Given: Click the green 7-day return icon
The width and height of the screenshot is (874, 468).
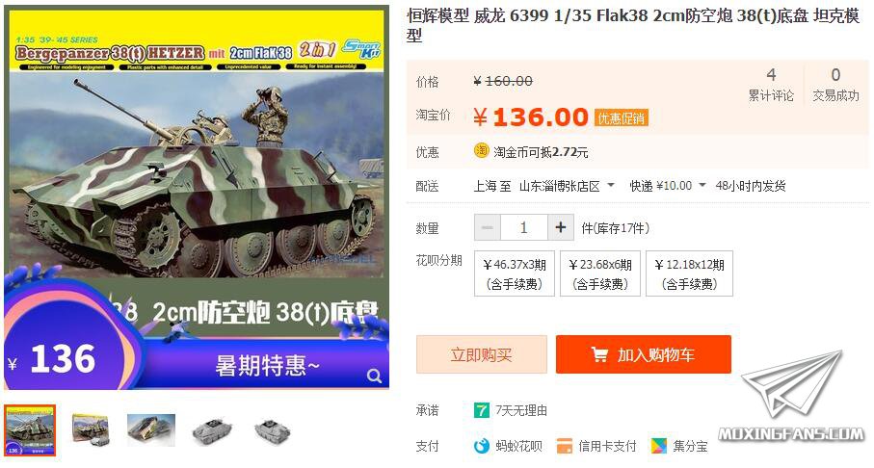Looking at the screenshot, I should point(481,410).
